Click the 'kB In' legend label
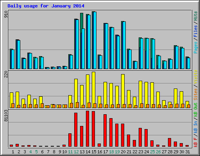The width and height of the screenshot is (200, 156). (195, 127)
